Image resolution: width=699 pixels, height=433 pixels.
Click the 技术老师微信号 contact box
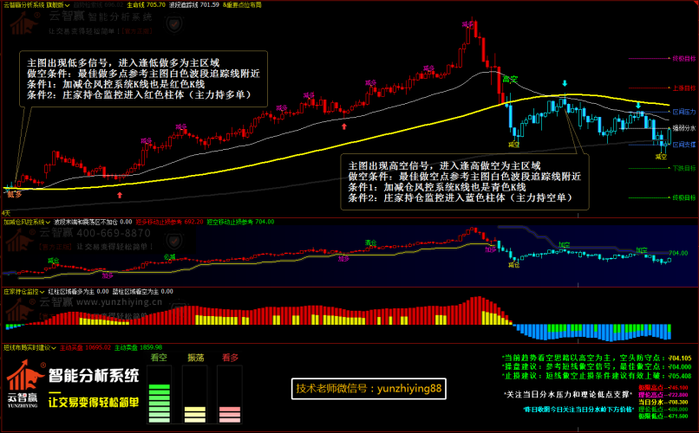[x=369, y=389]
